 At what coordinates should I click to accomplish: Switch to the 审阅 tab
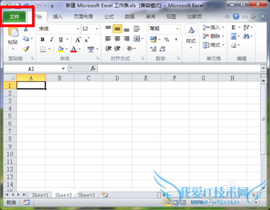(151, 17)
